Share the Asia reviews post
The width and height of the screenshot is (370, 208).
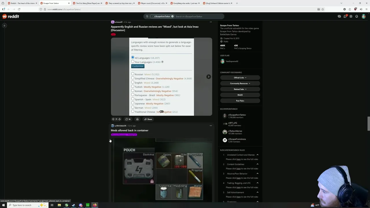coord(148,119)
